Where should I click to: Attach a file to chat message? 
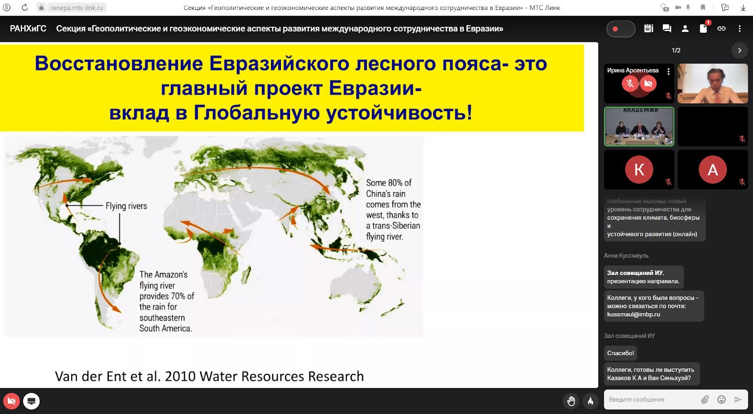705,399
